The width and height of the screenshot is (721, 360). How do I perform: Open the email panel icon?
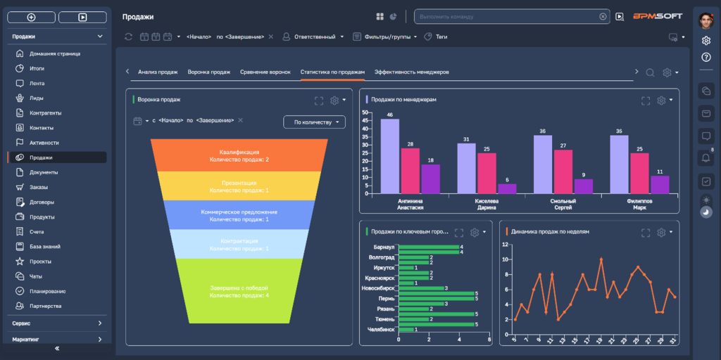click(x=706, y=112)
